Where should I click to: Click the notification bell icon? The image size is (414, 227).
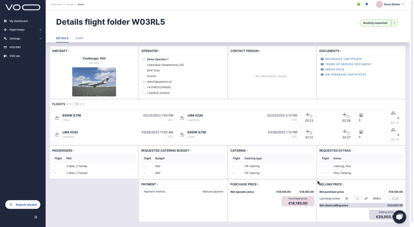367,4
